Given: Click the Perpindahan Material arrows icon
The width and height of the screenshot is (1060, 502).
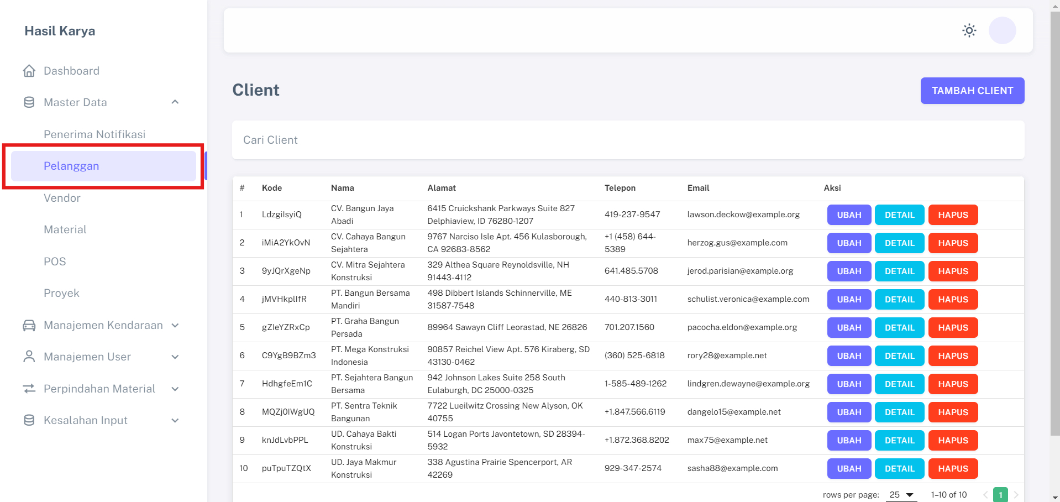Looking at the screenshot, I should coord(29,389).
